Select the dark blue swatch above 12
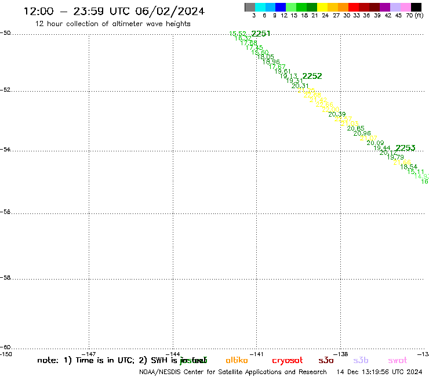429x377 pixels. pos(281,8)
